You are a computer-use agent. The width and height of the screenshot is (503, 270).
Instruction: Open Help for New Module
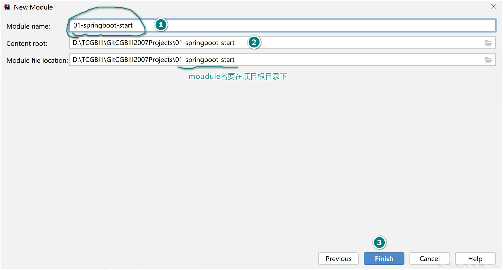pyautogui.click(x=475, y=259)
